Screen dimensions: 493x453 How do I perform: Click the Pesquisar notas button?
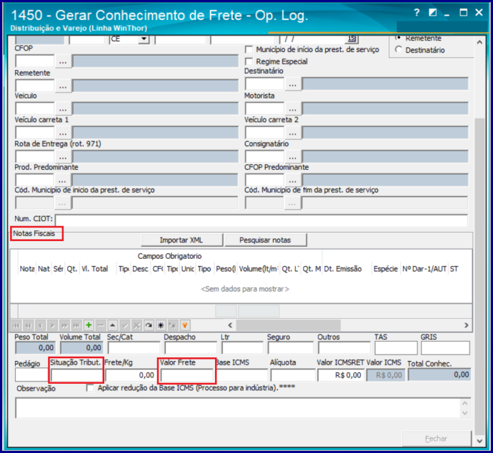pos(265,240)
